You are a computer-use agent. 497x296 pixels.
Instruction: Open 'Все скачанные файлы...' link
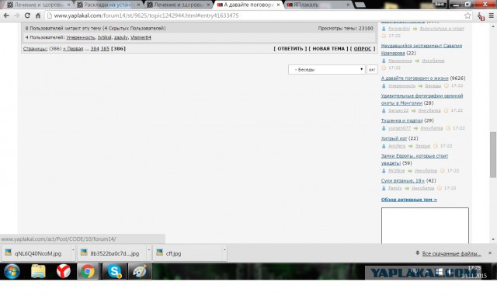(x=451, y=253)
